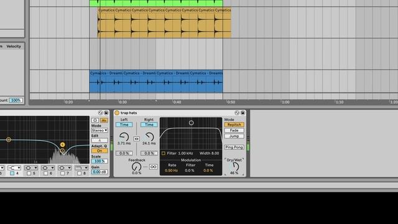Open hot-swap preset on trap hats device
The height and width of the screenshot is (224, 398).
pyautogui.click(x=237, y=113)
